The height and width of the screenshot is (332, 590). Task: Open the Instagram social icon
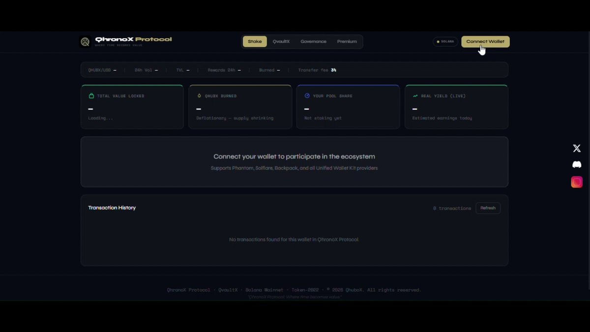[577, 182]
